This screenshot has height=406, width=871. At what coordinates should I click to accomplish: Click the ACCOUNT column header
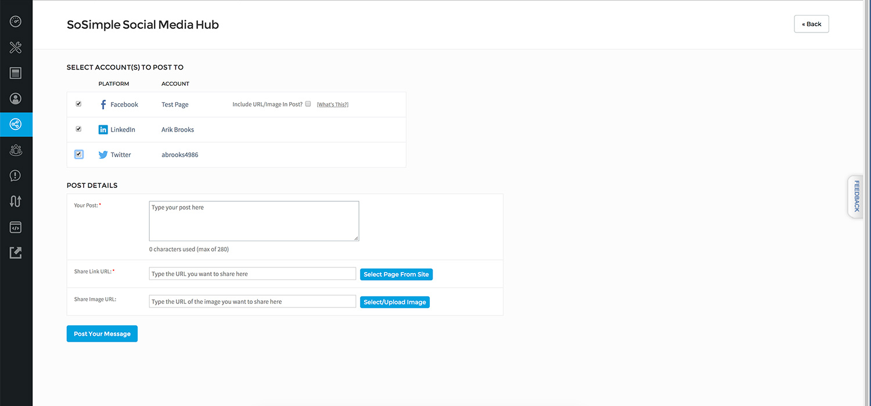pos(175,84)
